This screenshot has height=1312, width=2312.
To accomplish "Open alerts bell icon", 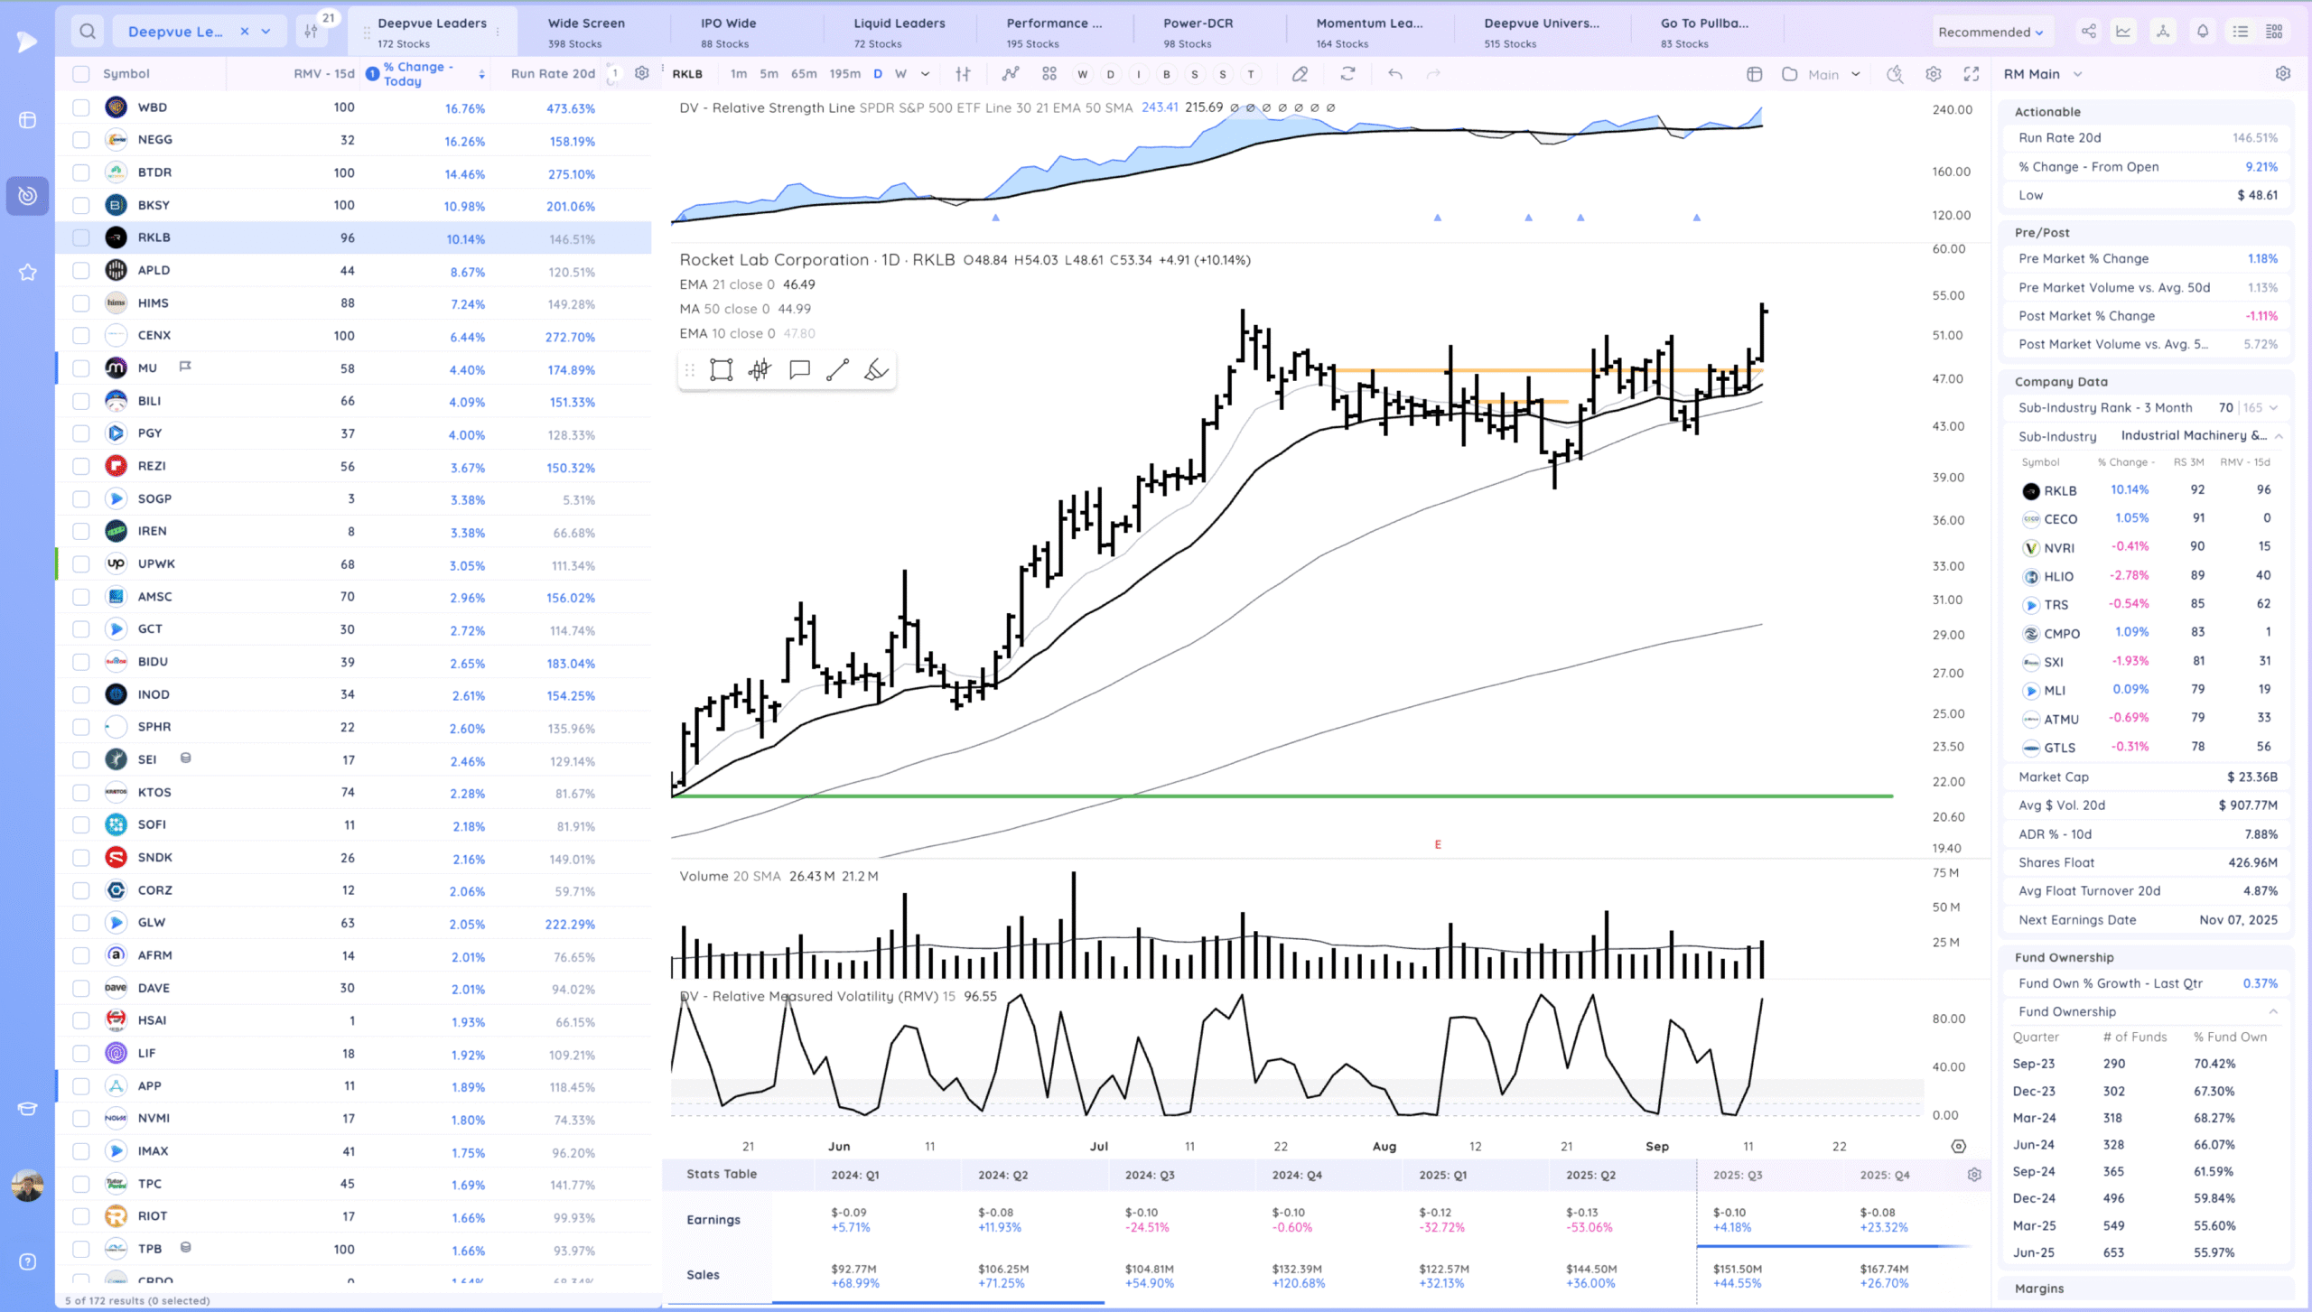I will coord(2203,32).
